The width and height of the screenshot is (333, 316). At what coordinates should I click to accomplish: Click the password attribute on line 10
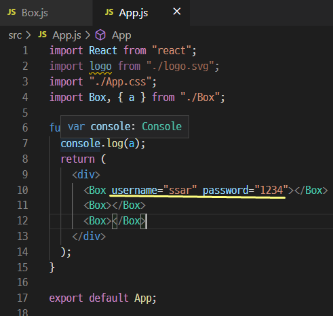pos(226,190)
